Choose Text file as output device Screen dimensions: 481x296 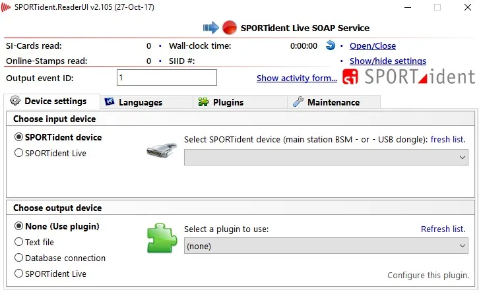tap(34, 242)
